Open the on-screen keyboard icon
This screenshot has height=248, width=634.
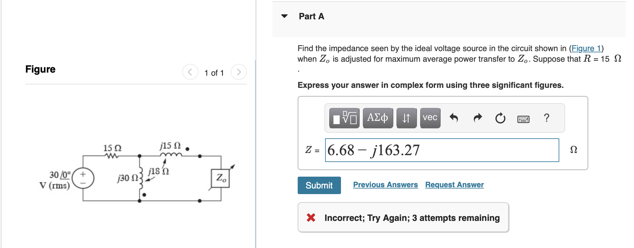(523, 119)
